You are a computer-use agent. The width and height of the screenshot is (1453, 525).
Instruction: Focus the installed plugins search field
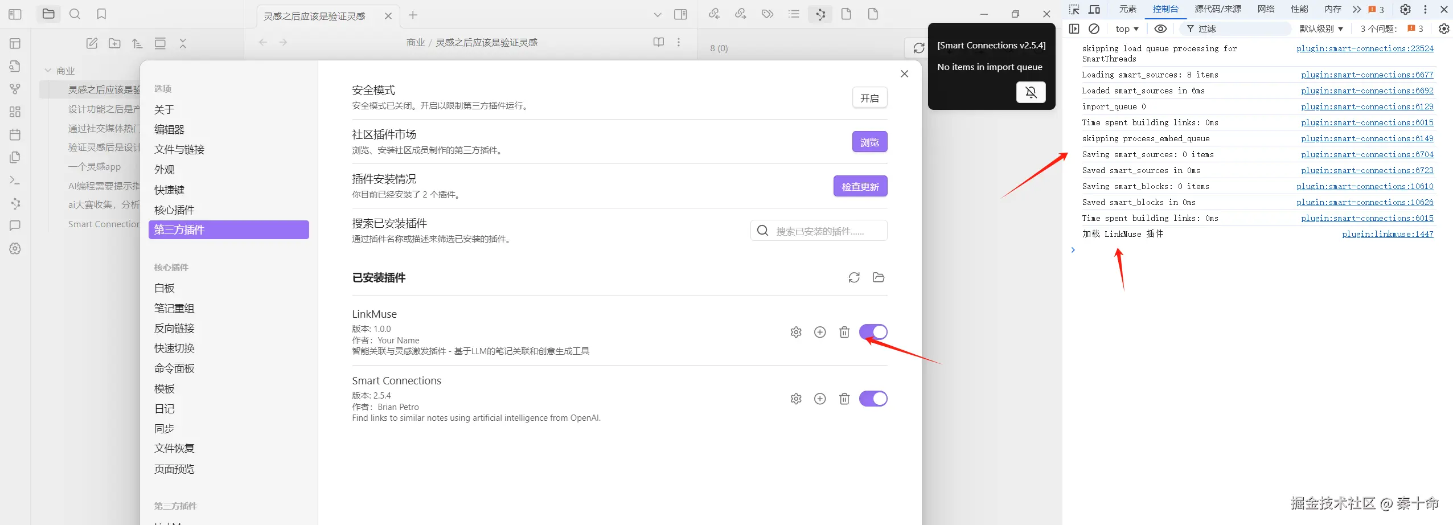(819, 231)
